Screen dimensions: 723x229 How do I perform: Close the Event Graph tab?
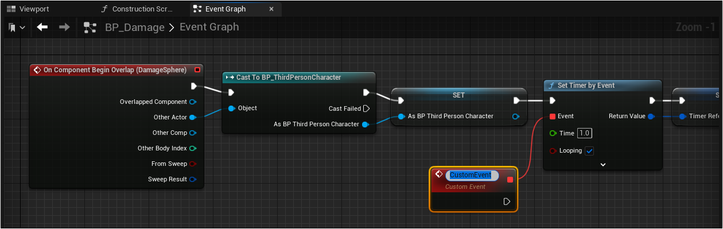(271, 9)
